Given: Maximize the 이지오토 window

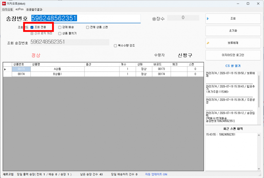Looking at the screenshot, I should pyautogui.click(x=248, y=4).
